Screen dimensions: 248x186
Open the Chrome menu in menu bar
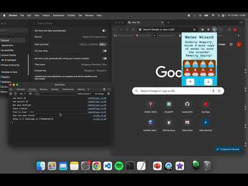tap(13, 16)
